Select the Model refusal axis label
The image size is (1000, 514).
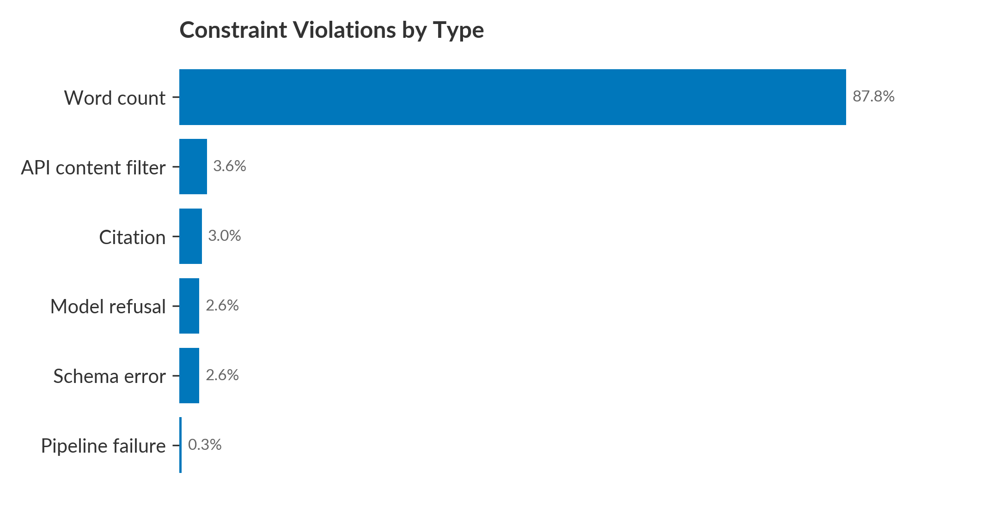pyautogui.click(x=108, y=307)
